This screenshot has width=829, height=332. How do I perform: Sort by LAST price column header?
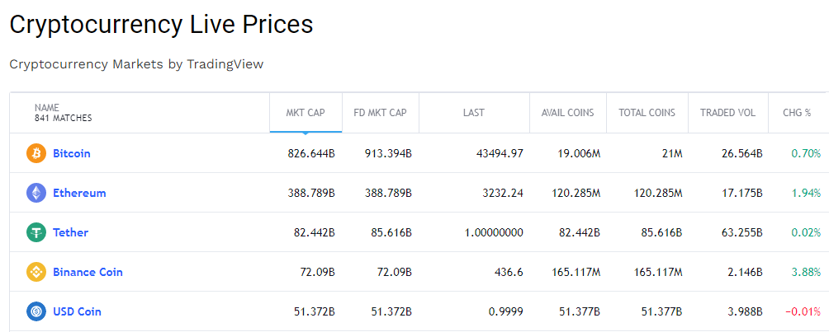474,113
